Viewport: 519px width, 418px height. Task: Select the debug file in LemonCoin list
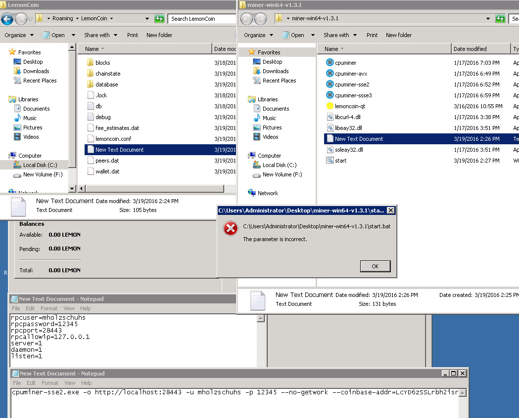pos(99,117)
